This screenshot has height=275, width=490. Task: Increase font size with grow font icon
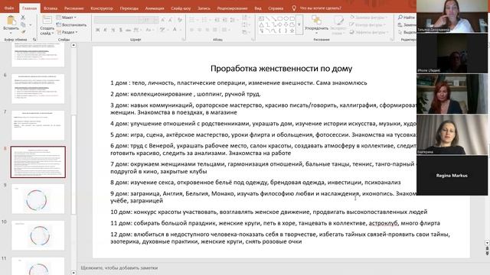163,20
